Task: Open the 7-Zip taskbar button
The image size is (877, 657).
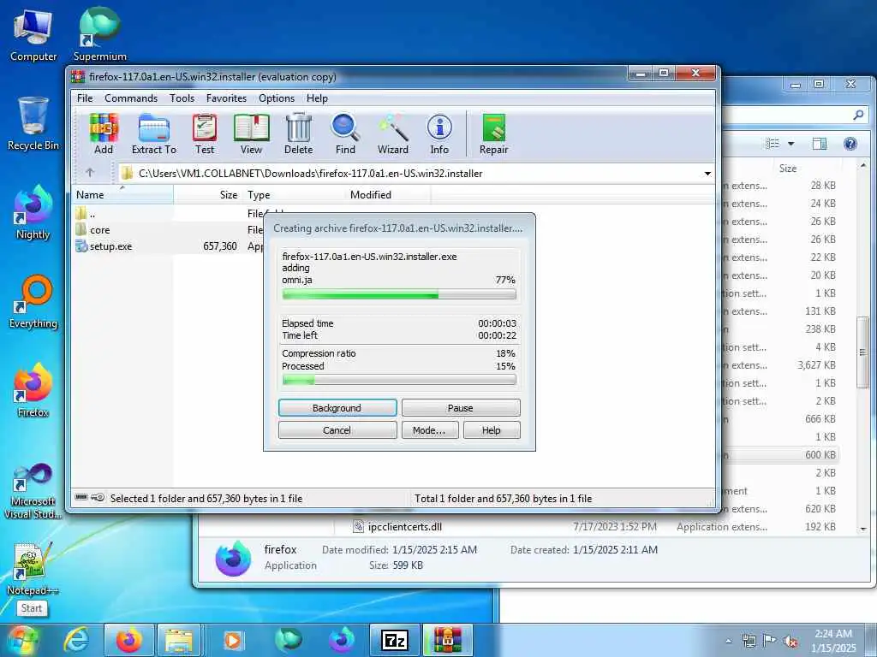Action: point(394,640)
